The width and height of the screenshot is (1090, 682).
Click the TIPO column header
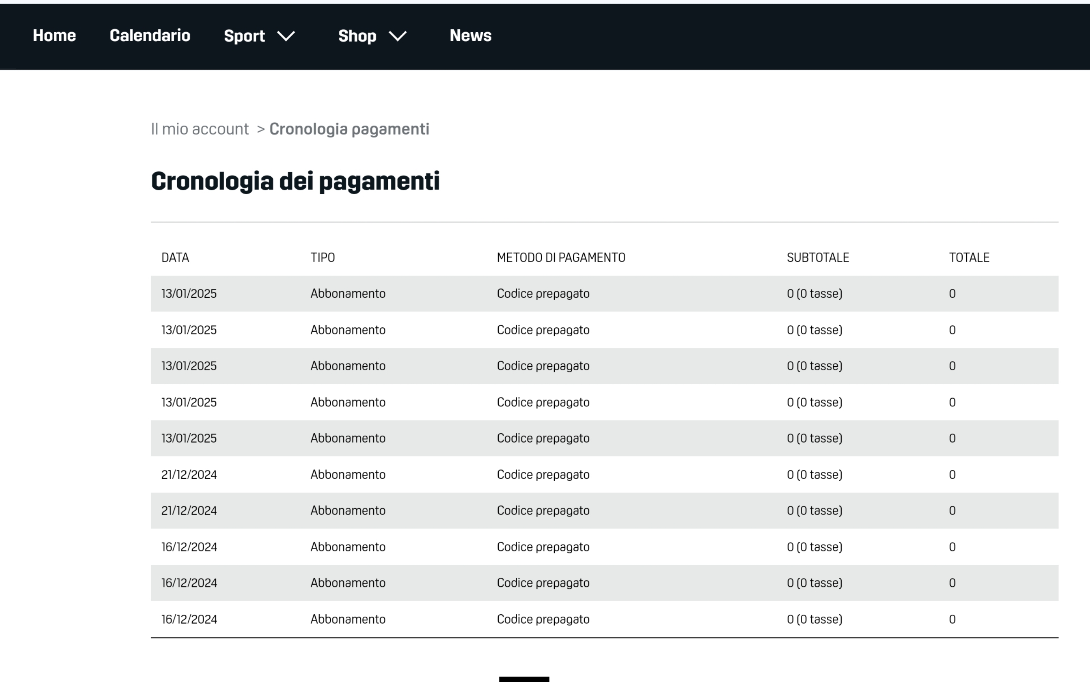tap(322, 258)
